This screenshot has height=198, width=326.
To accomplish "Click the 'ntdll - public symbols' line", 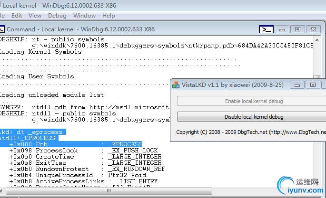I will (58, 113).
